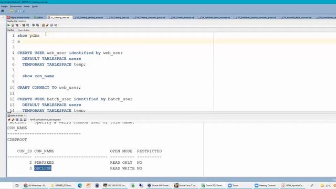Switch to the 06 plano recursos sql tab
The width and height of the screenshot is (336, 189).
pyautogui.click(x=215, y=17)
